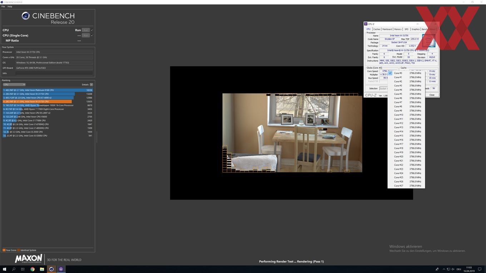Select ranking entry Xeon E5-2697 v2

(x=48, y=113)
